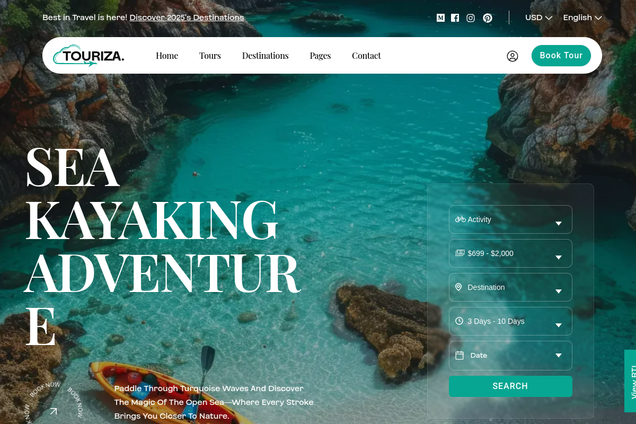Open the $699 - $2,000 price dropdown
Screen dimensions: 636x424
(x=510, y=253)
